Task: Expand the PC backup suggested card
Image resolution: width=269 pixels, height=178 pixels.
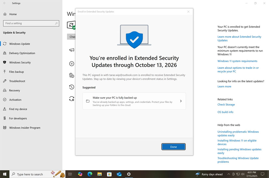Action: tap(181, 101)
